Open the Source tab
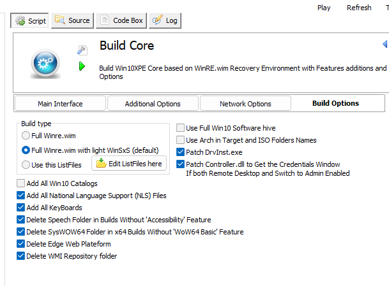Viewport: 389px width, 286px height. tap(72, 20)
